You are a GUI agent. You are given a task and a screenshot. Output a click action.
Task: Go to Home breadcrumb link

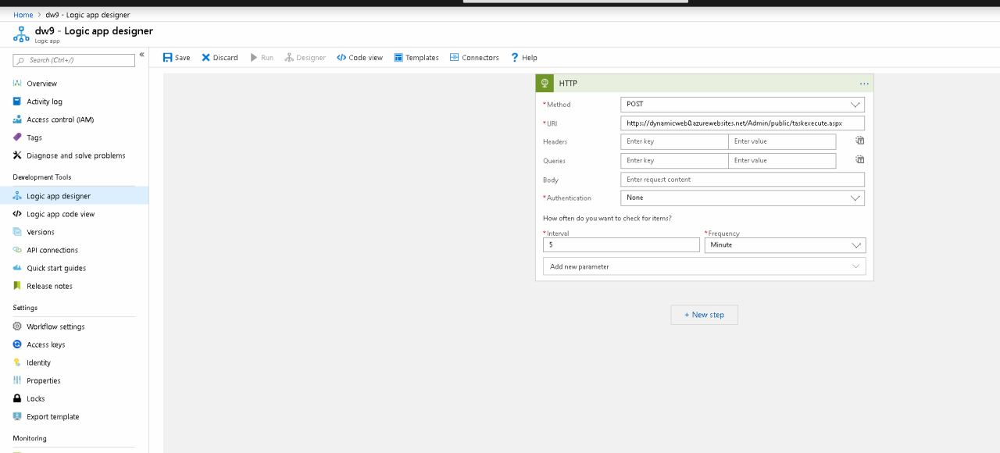point(23,15)
